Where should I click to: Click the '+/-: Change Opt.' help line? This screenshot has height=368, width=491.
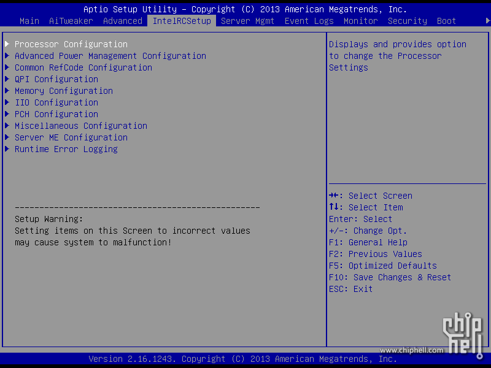(x=368, y=231)
